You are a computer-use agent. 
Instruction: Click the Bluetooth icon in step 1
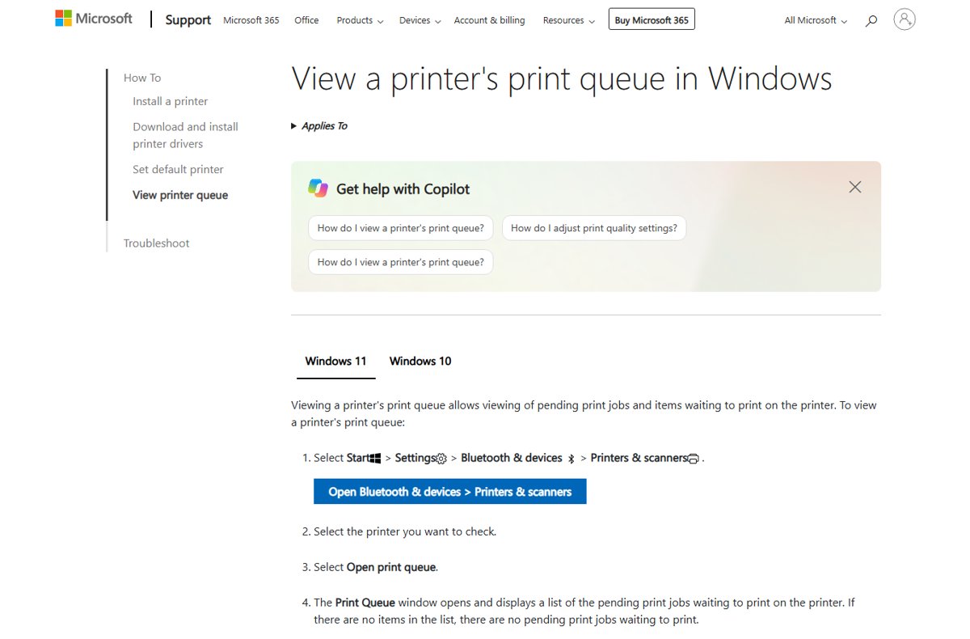[571, 459]
